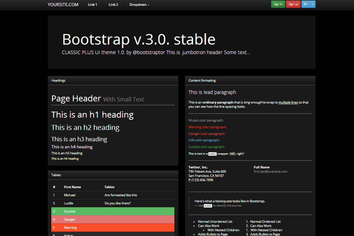The height and width of the screenshot is (236, 354).
Task: Click the # column header
Action: click(54, 187)
